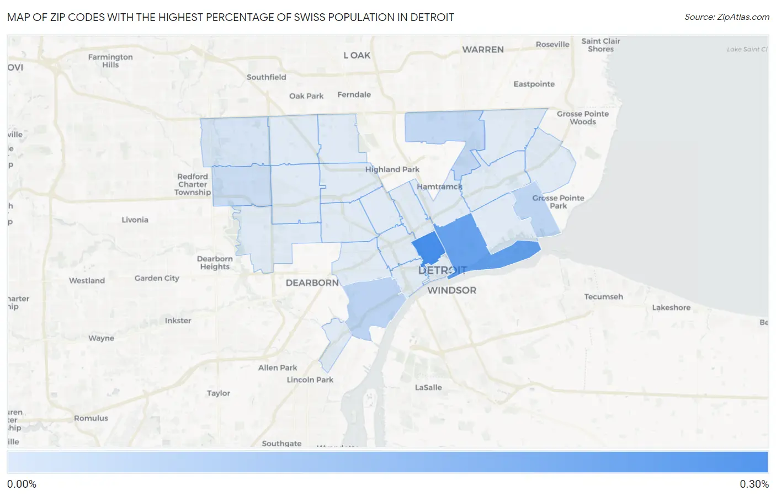
Task: Click the Farmington Hills label
Action: tap(110, 61)
